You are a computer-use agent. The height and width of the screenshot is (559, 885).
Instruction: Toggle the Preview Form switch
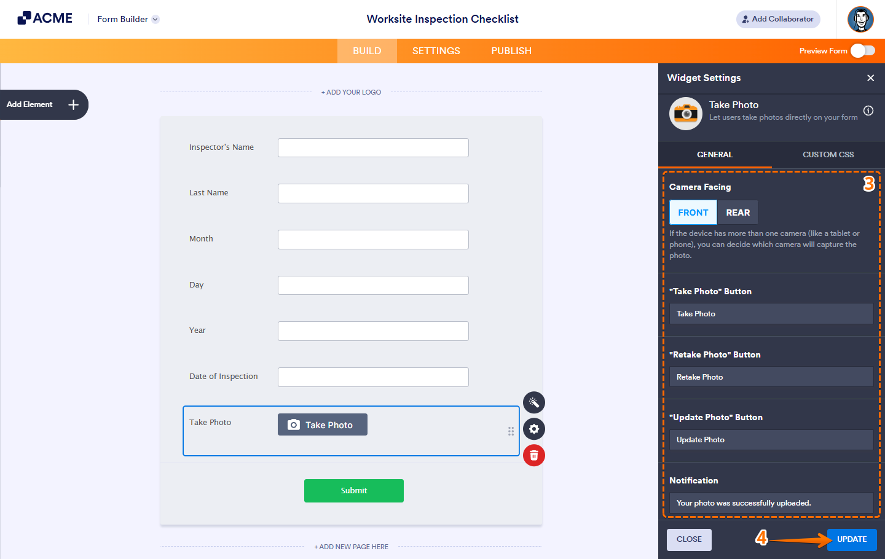point(862,51)
